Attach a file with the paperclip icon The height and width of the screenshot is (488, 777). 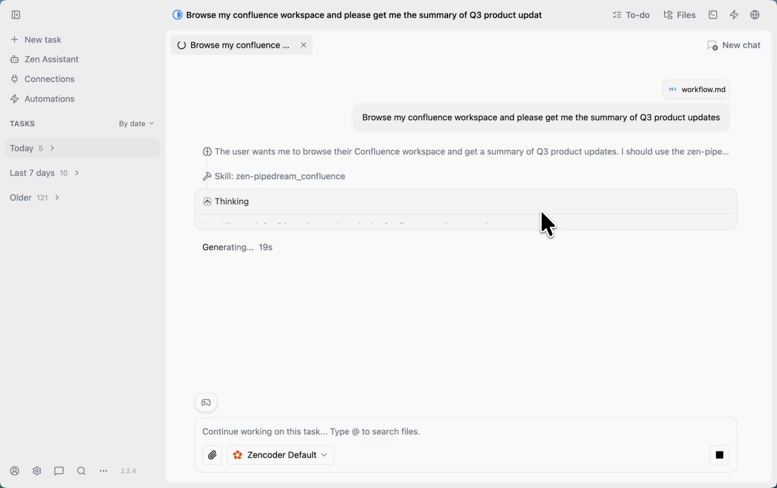(x=212, y=455)
